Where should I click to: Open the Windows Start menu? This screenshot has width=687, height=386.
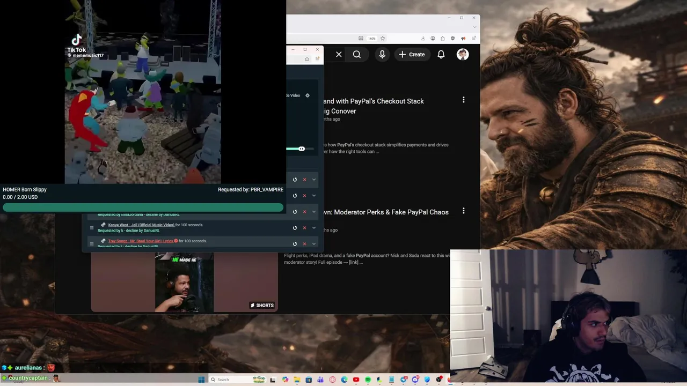[201, 380]
